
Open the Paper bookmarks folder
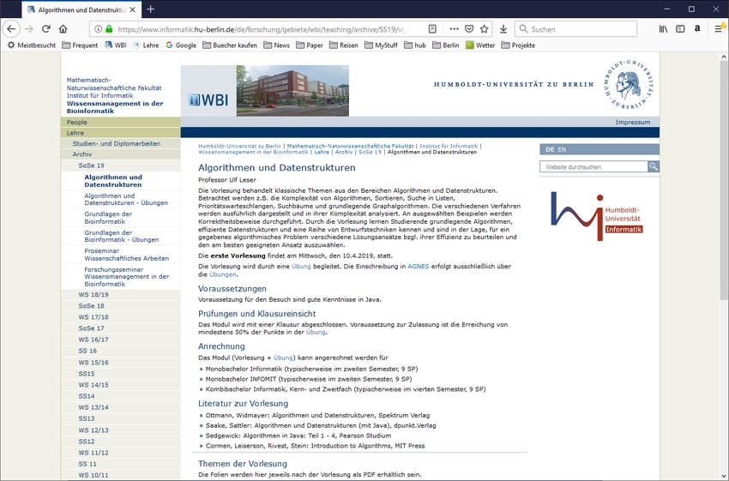309,45
